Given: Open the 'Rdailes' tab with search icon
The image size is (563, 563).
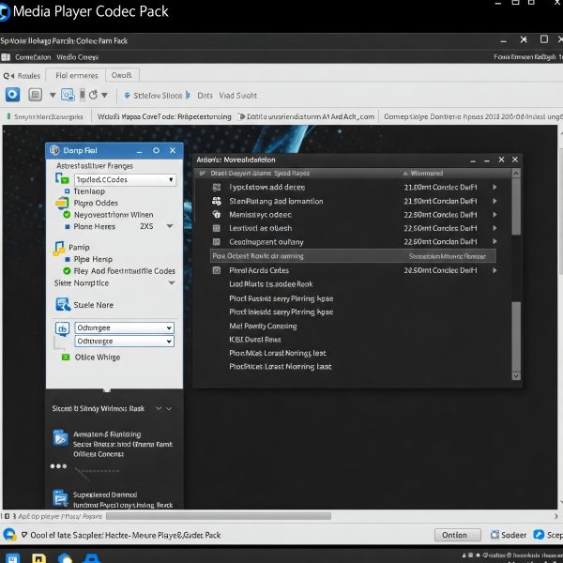Looking at the screenshot, I should (x=23, y=76).
